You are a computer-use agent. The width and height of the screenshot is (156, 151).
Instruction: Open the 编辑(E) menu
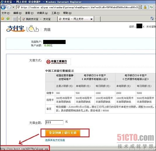point(17,13)
